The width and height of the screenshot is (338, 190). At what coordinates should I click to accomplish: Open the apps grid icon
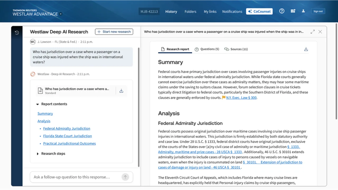pyautogui.click(x=293, y=11)
